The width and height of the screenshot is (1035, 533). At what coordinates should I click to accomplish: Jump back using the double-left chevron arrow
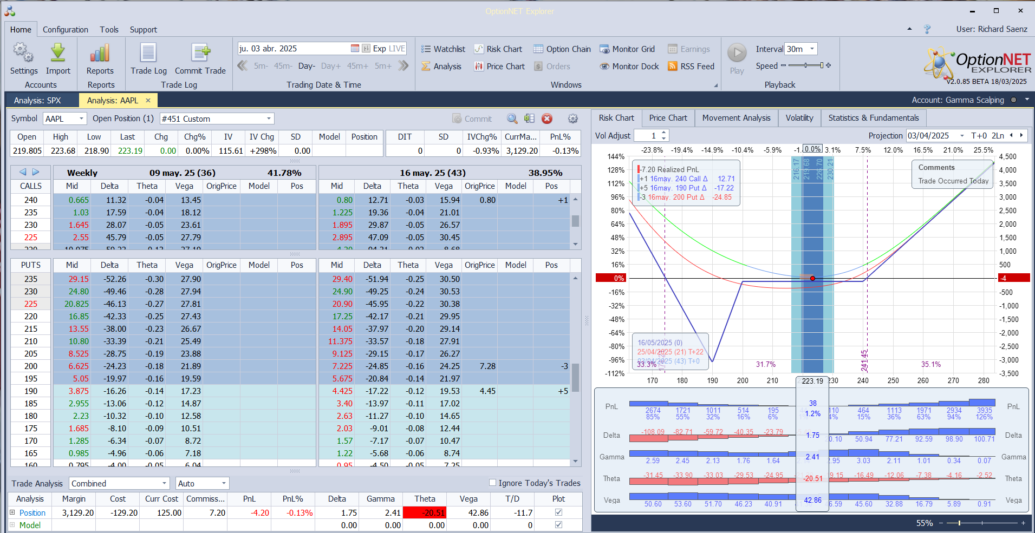pyautogui.click(x=243, y=66)
